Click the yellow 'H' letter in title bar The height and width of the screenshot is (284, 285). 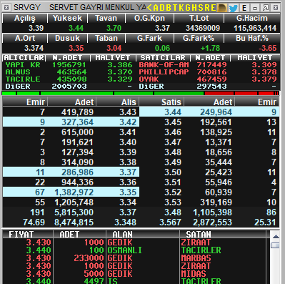[194, 8]
